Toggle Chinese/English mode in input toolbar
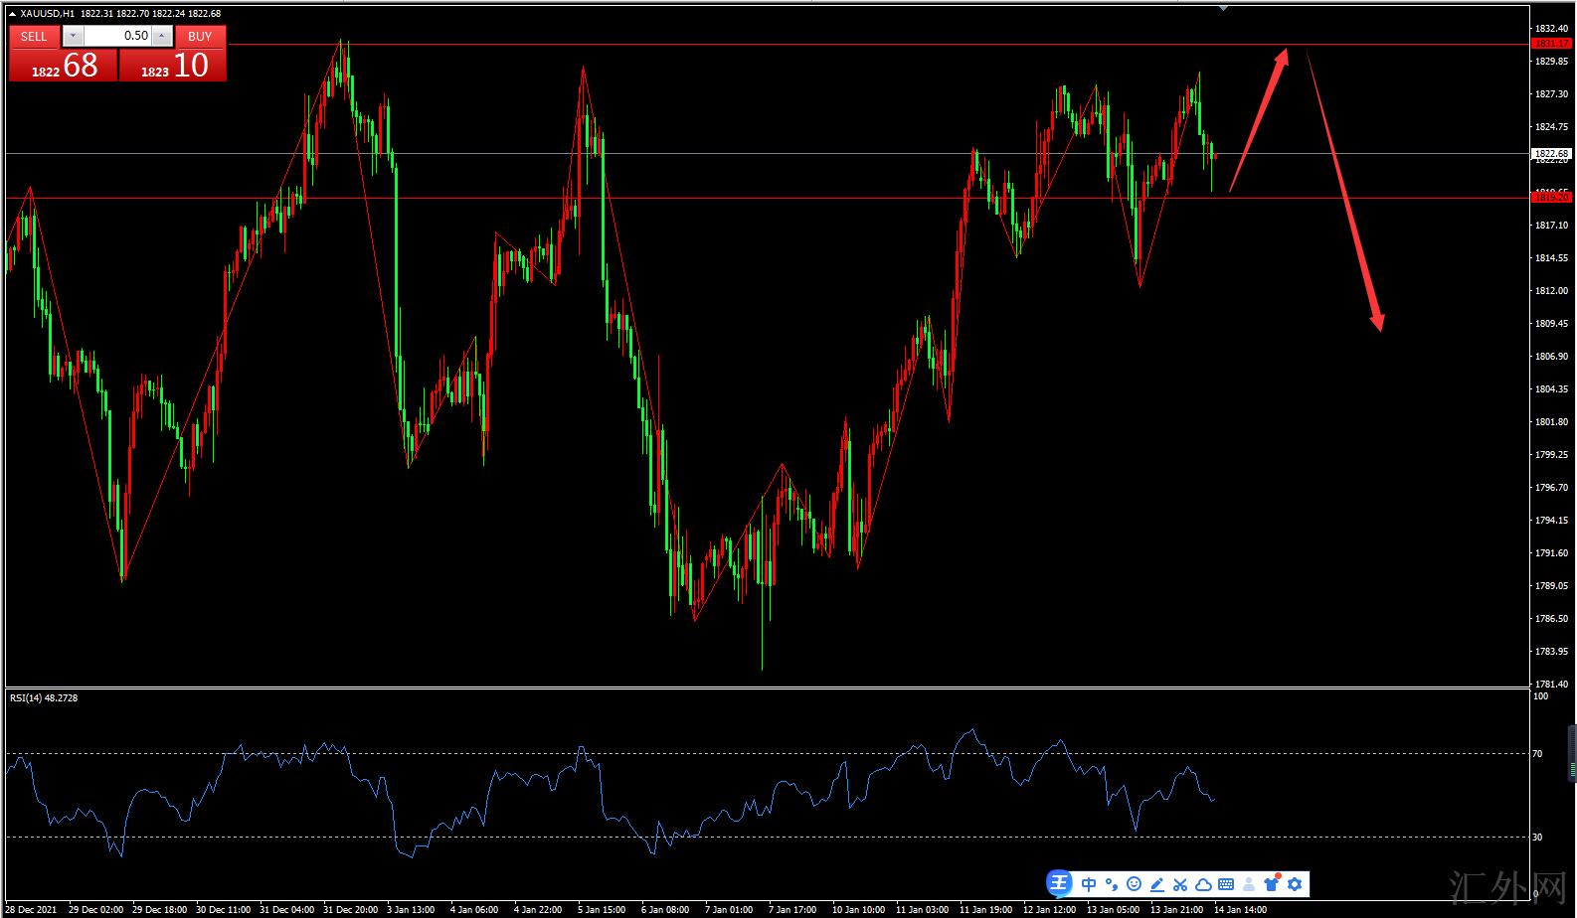The image size is (1577, 918). [x=1089, y=883]
